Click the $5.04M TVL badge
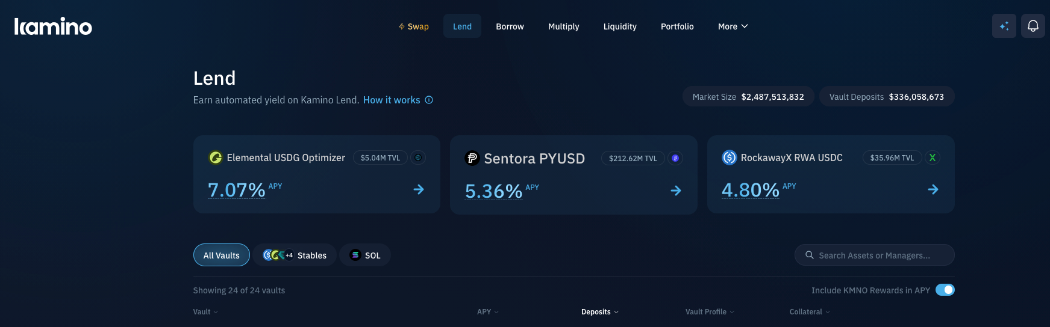The width and height of the screenshot is (1050, 327). 380,157
